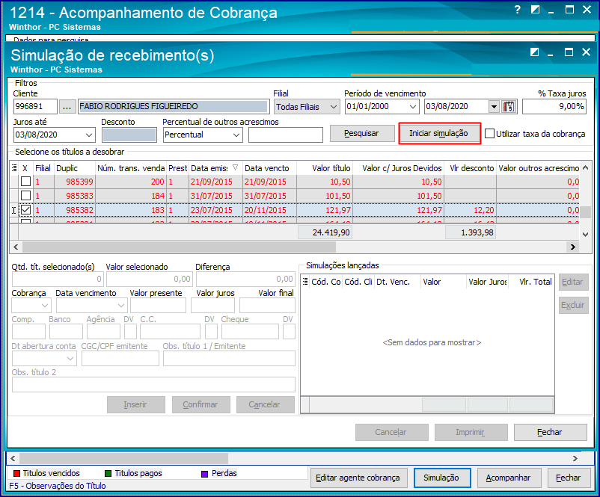Click the Vlr. Total column header

point(531,283)
